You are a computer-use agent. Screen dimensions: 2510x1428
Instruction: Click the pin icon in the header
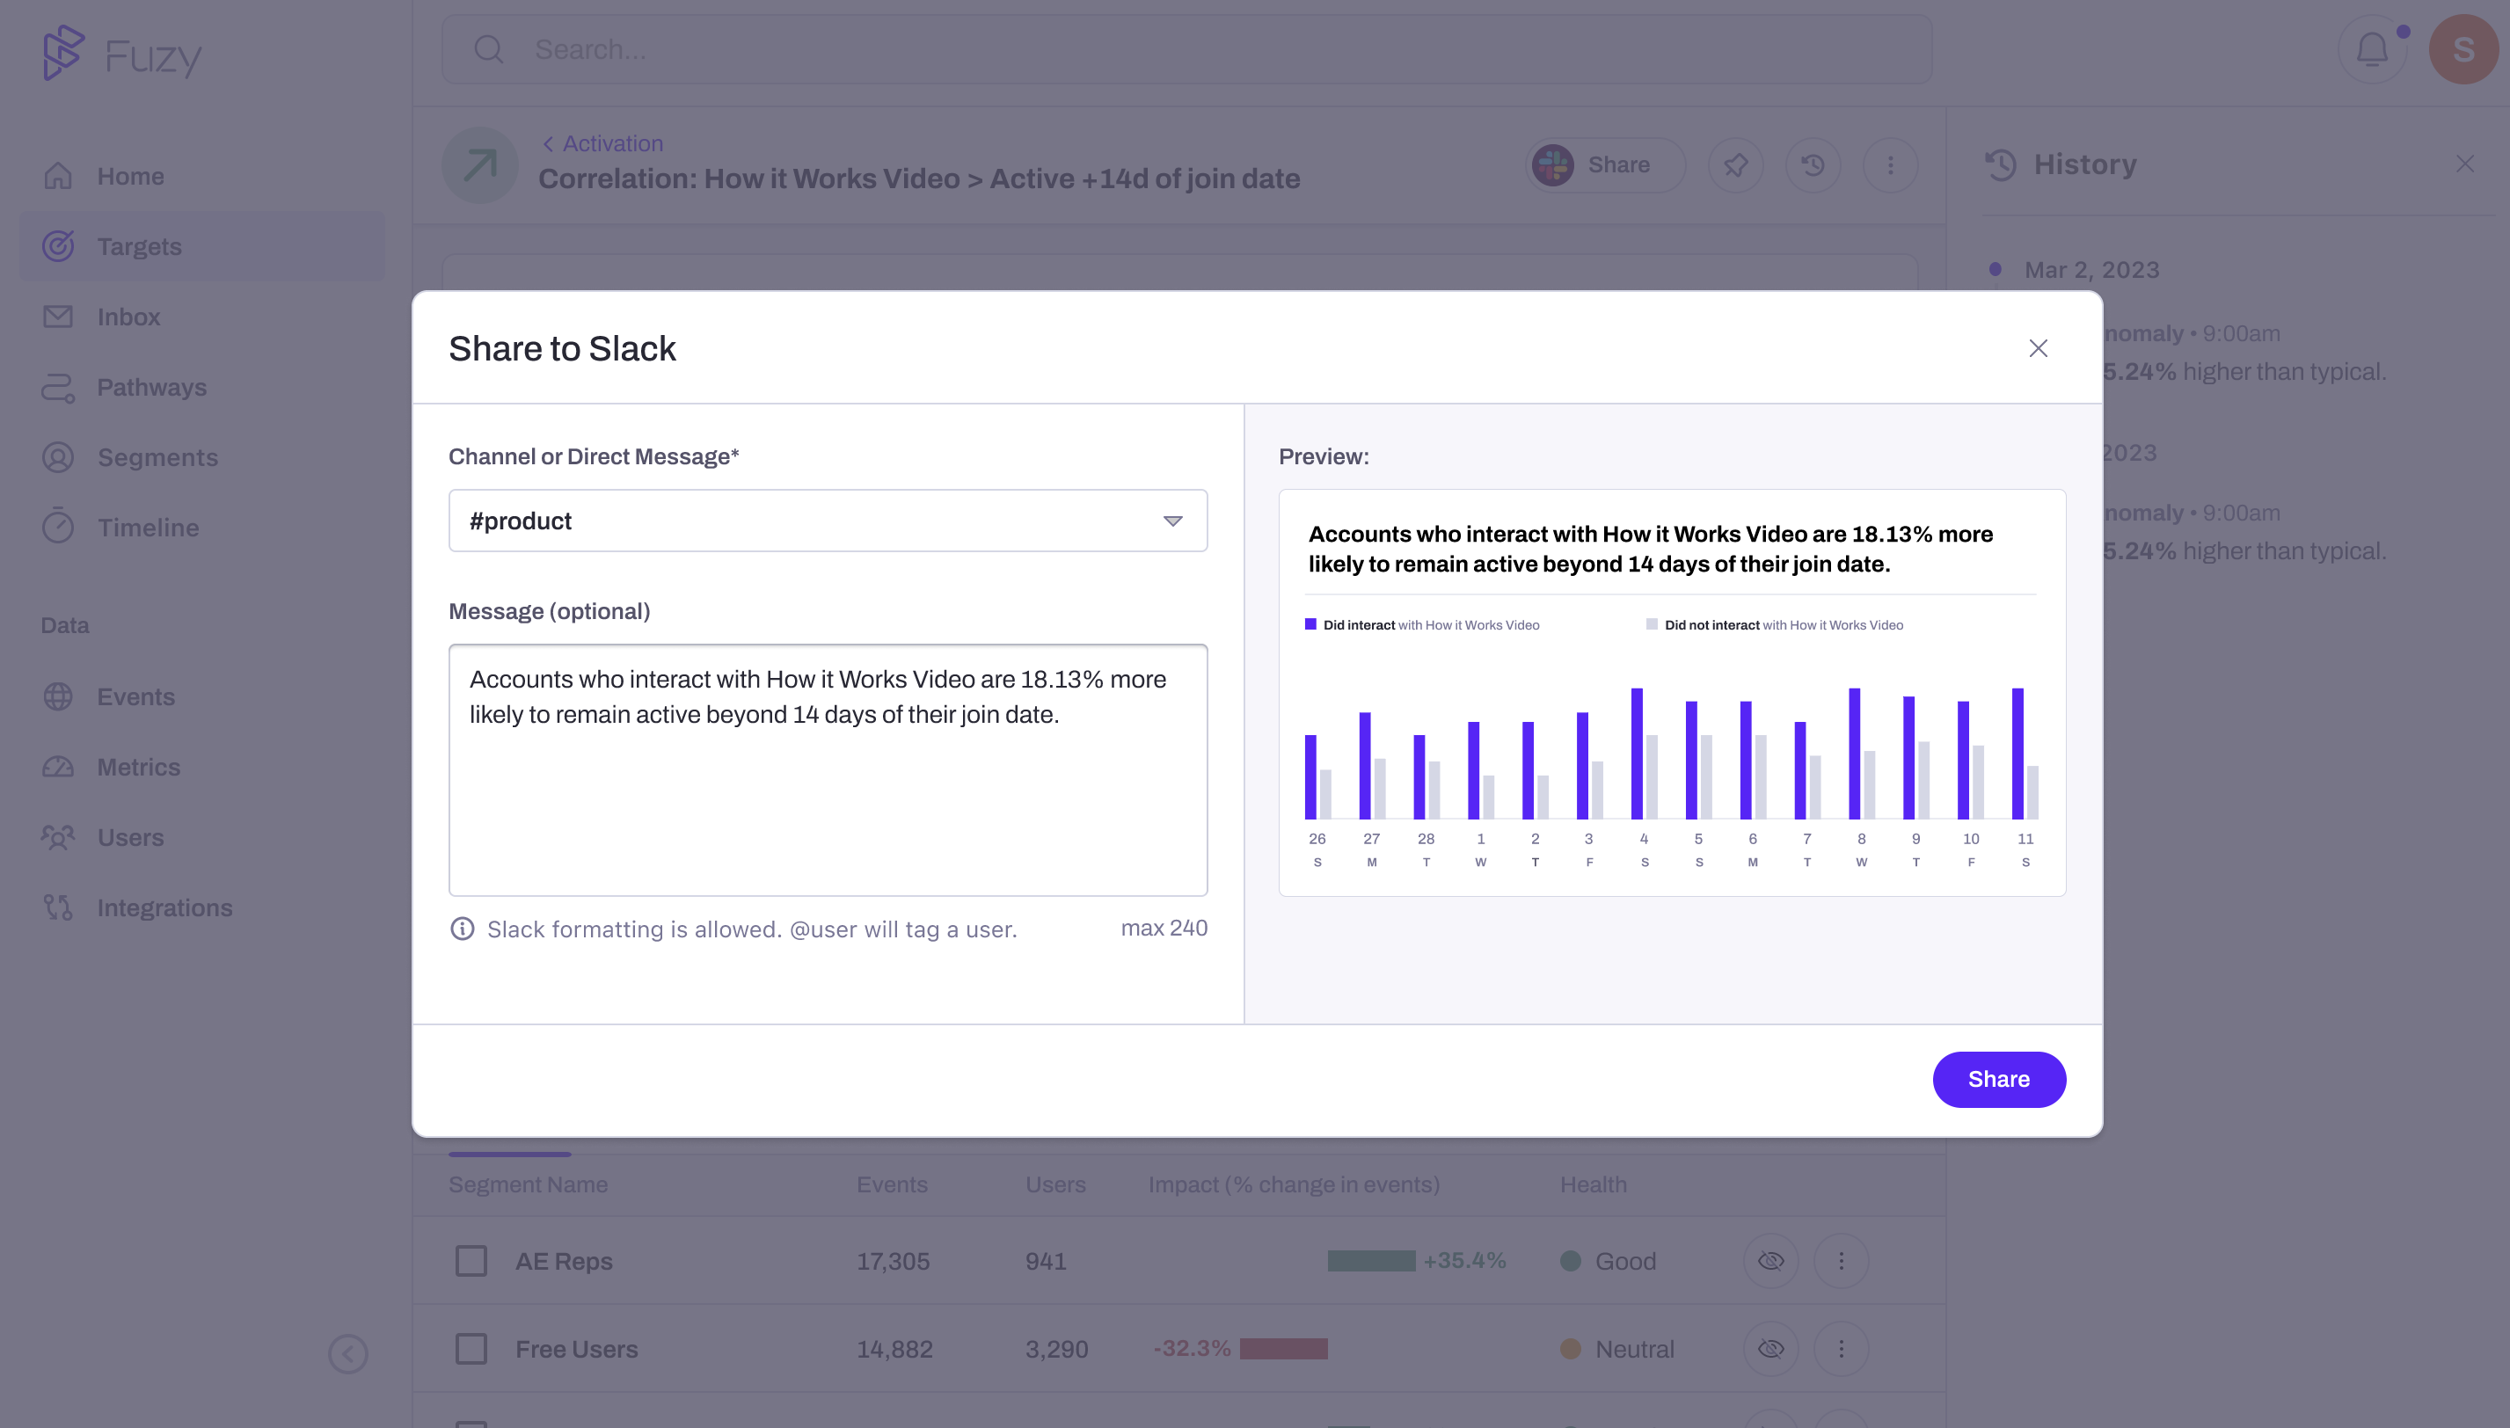click(x=1735, y=164)
